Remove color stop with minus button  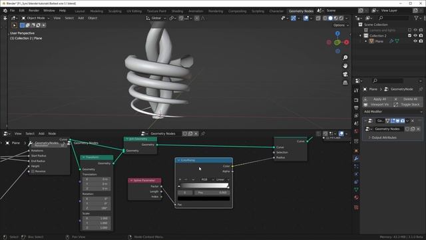click(x=186, y=179)
